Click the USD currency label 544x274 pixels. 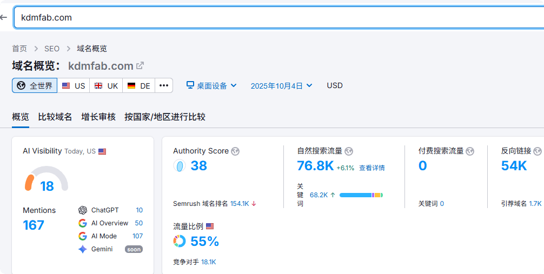(x=335, y=85)
